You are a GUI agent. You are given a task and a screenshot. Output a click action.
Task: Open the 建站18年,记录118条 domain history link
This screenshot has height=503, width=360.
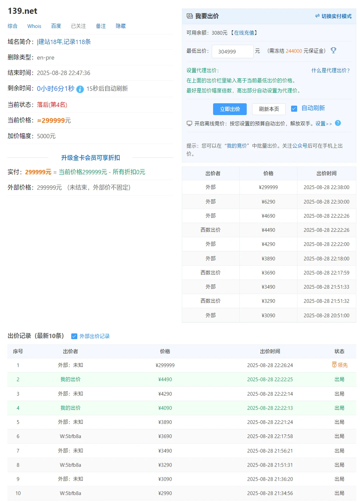[65, 42]
